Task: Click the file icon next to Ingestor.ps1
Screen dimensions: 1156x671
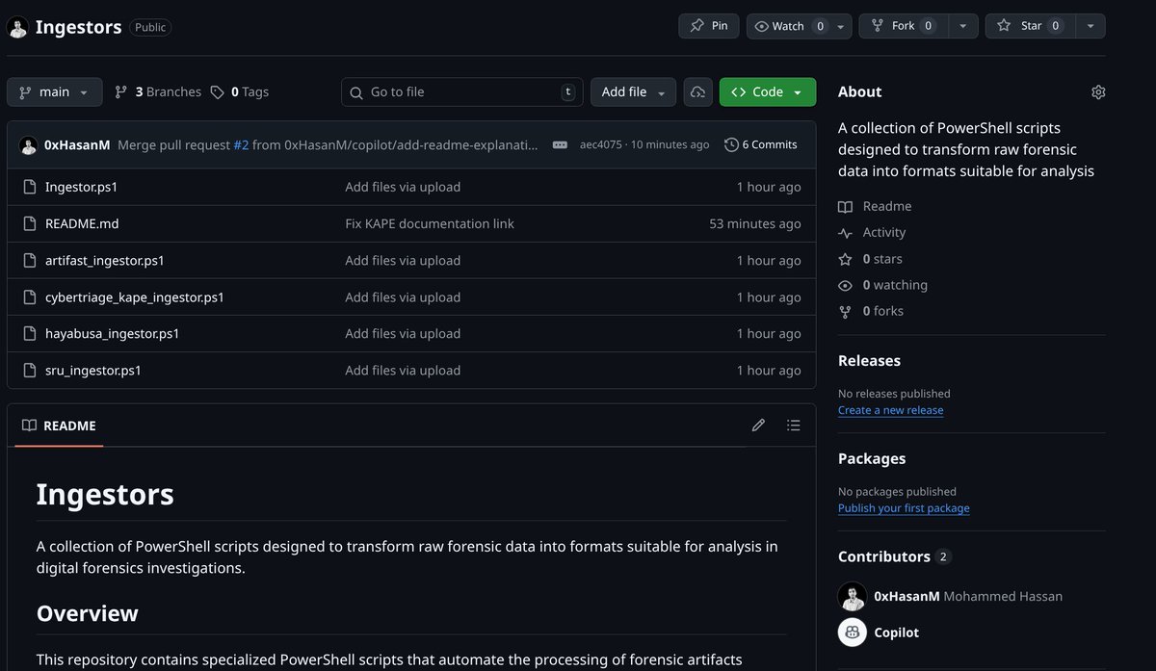Action: [x=28, y=187]
